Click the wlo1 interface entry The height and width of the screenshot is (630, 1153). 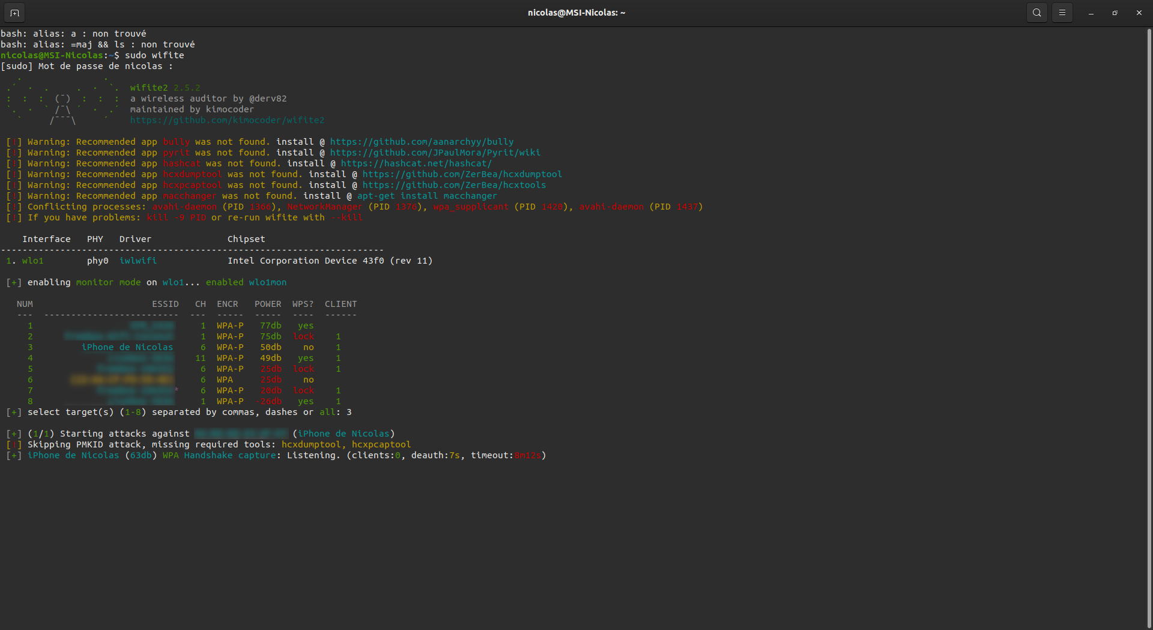point(33,261)
